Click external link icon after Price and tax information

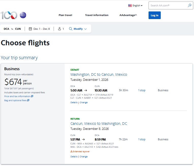pyautogui.click(x=32, y=96)
